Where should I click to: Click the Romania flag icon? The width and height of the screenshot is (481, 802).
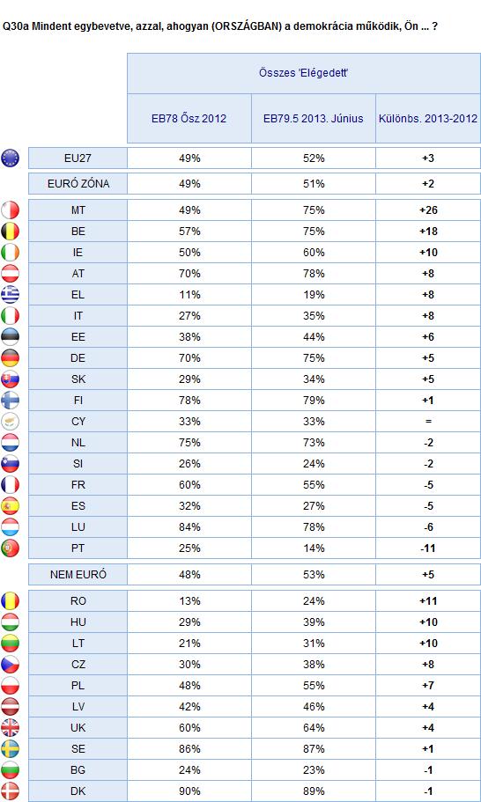tap(11, 600)
